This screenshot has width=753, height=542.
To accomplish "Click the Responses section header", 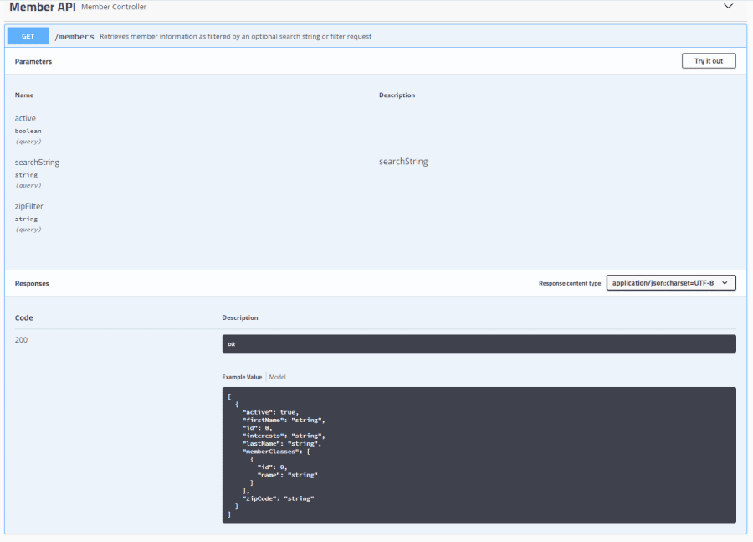I will pyautogui.click(x=32, y=284).
